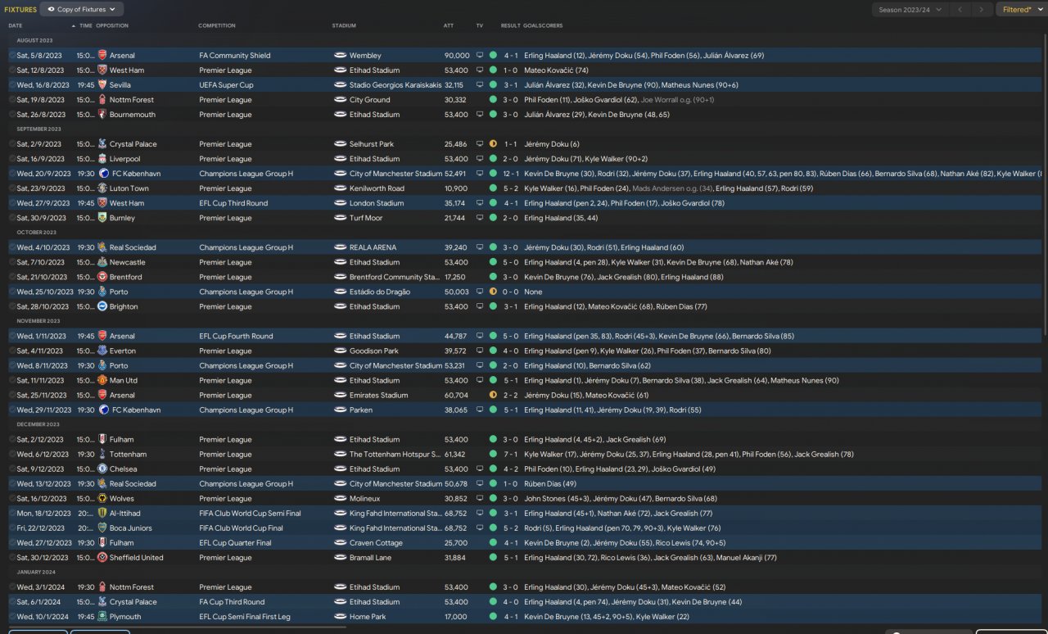Tick the selection circle for Sat 7/10/2023 Newcastle

11,262
